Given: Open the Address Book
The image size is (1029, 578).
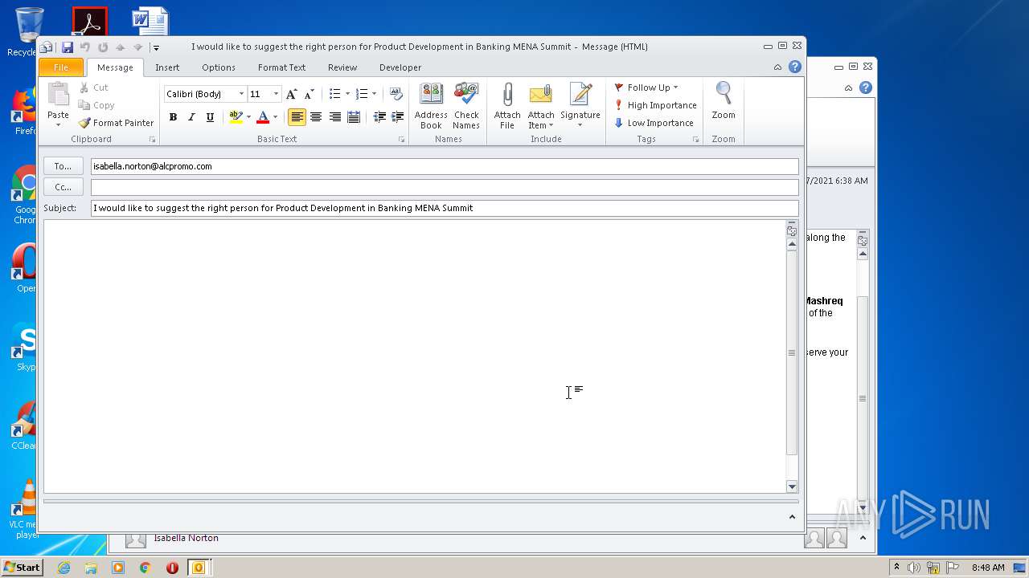Looking at the screenshot, I should click(431, 106).
